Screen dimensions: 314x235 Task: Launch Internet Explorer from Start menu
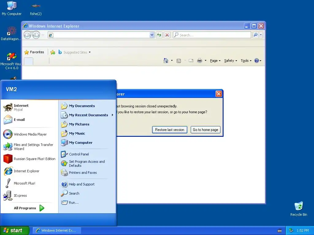pyautogui.click(x=29, y=171)
